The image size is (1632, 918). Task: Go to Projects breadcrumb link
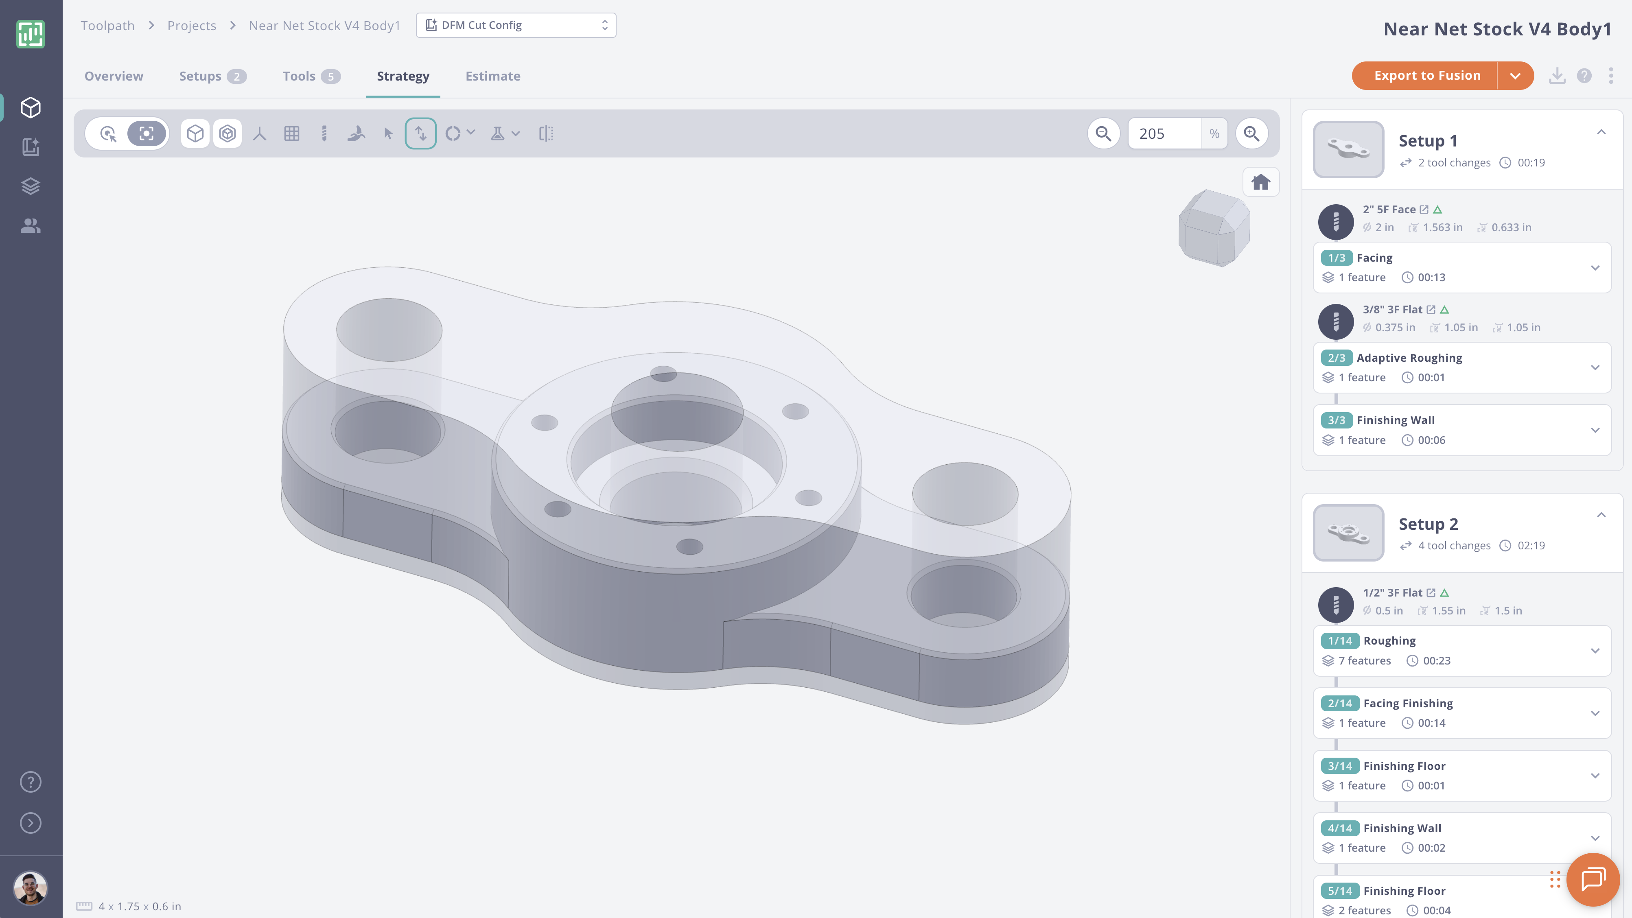[191, 25]
